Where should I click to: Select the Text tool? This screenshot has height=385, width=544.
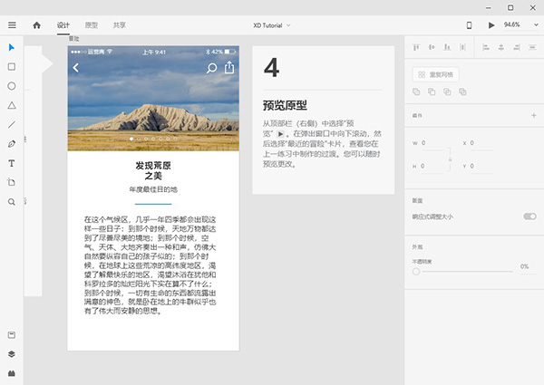point(12,163)
